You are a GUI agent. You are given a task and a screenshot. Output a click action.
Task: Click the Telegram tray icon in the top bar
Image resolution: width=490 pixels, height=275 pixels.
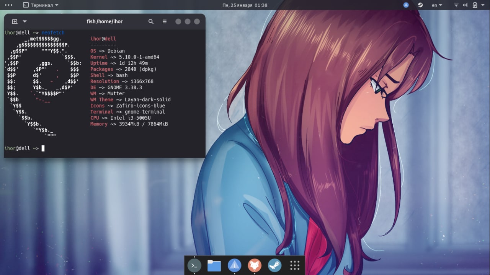pyautogui.click(x=406, y=5)
